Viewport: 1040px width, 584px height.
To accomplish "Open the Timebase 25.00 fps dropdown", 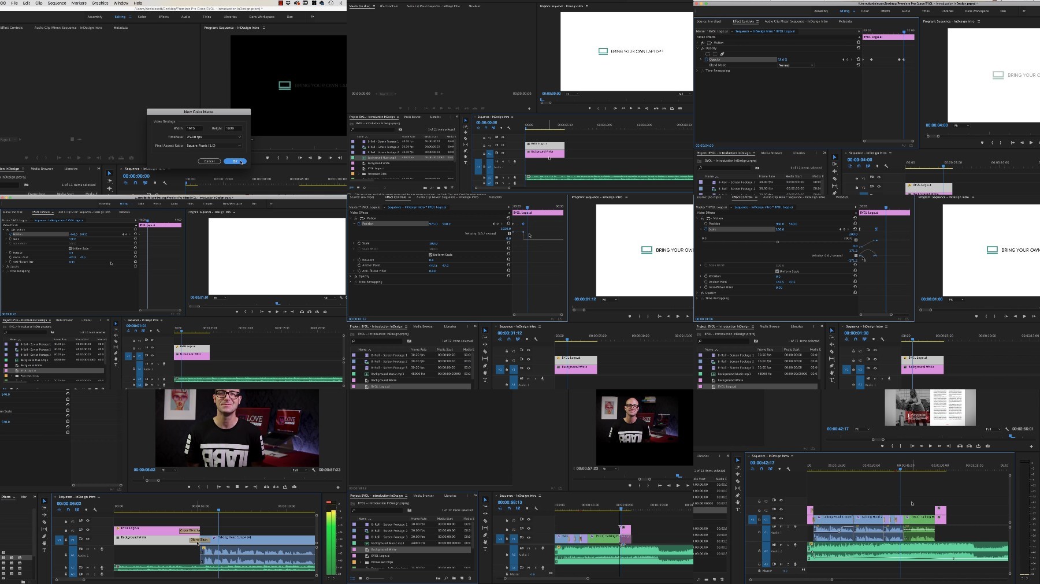I will point(214,137).
